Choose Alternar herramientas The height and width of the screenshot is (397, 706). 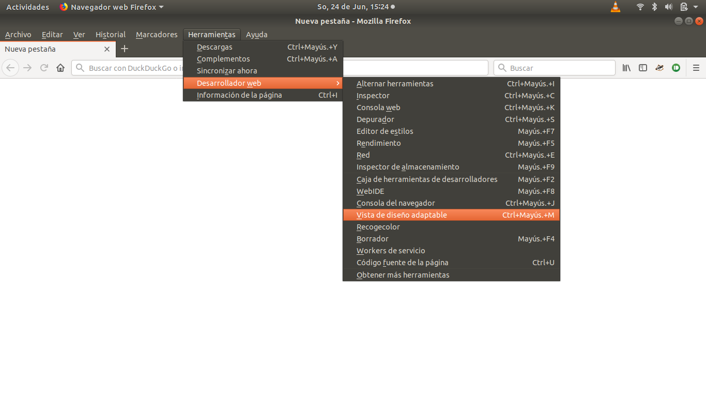pos(451,84)
